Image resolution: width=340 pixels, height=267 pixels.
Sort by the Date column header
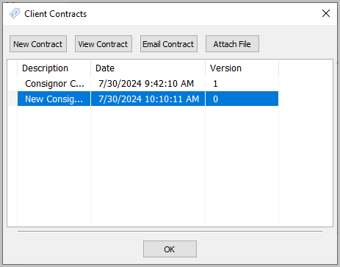coord(148,68)
